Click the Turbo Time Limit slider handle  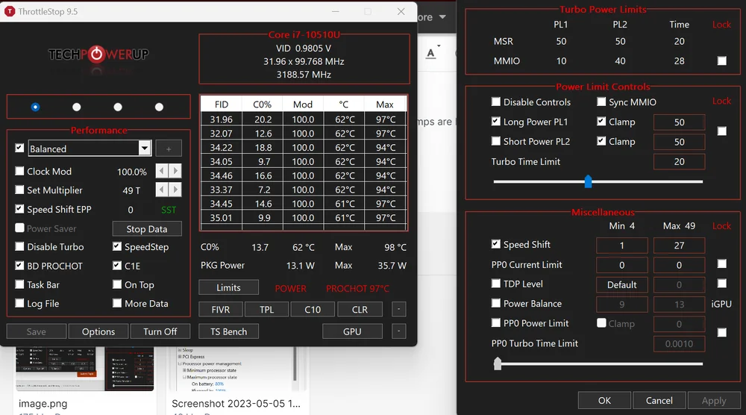pyautogui.click(x=589, y=181)
